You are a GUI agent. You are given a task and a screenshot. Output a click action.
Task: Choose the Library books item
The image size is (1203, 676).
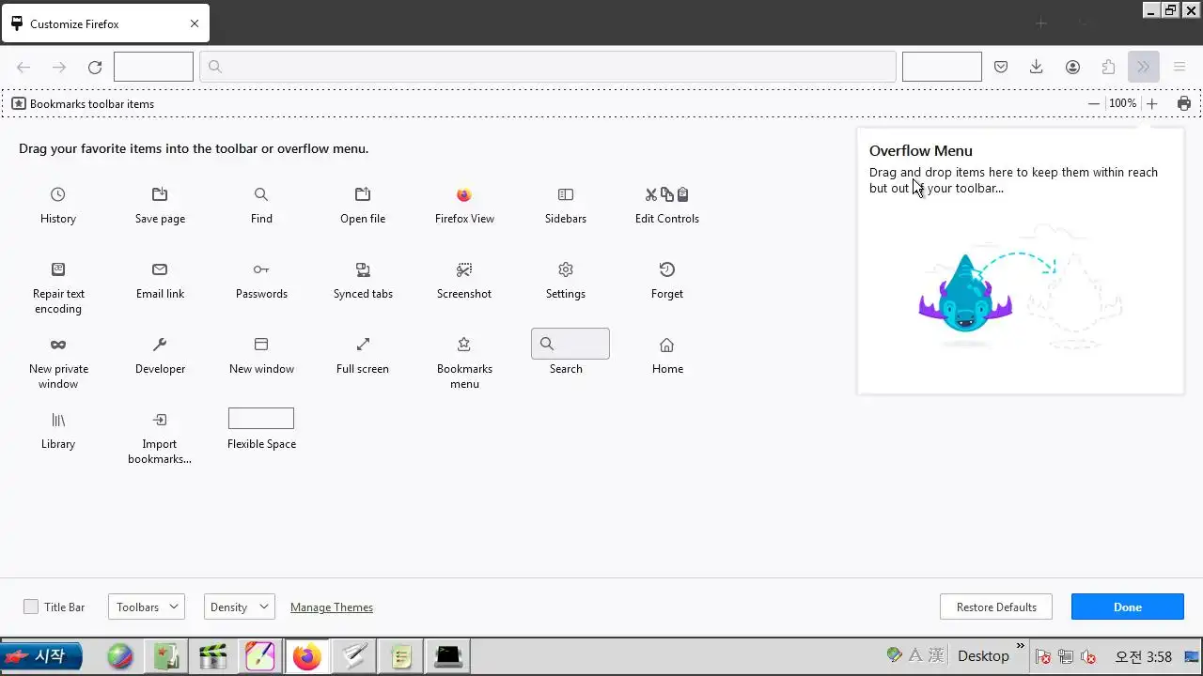(x=58, y=430)
